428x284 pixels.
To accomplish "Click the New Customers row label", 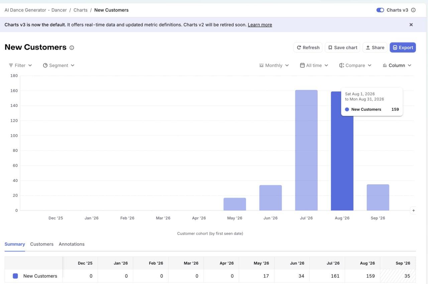I will (x=40, y=276).
